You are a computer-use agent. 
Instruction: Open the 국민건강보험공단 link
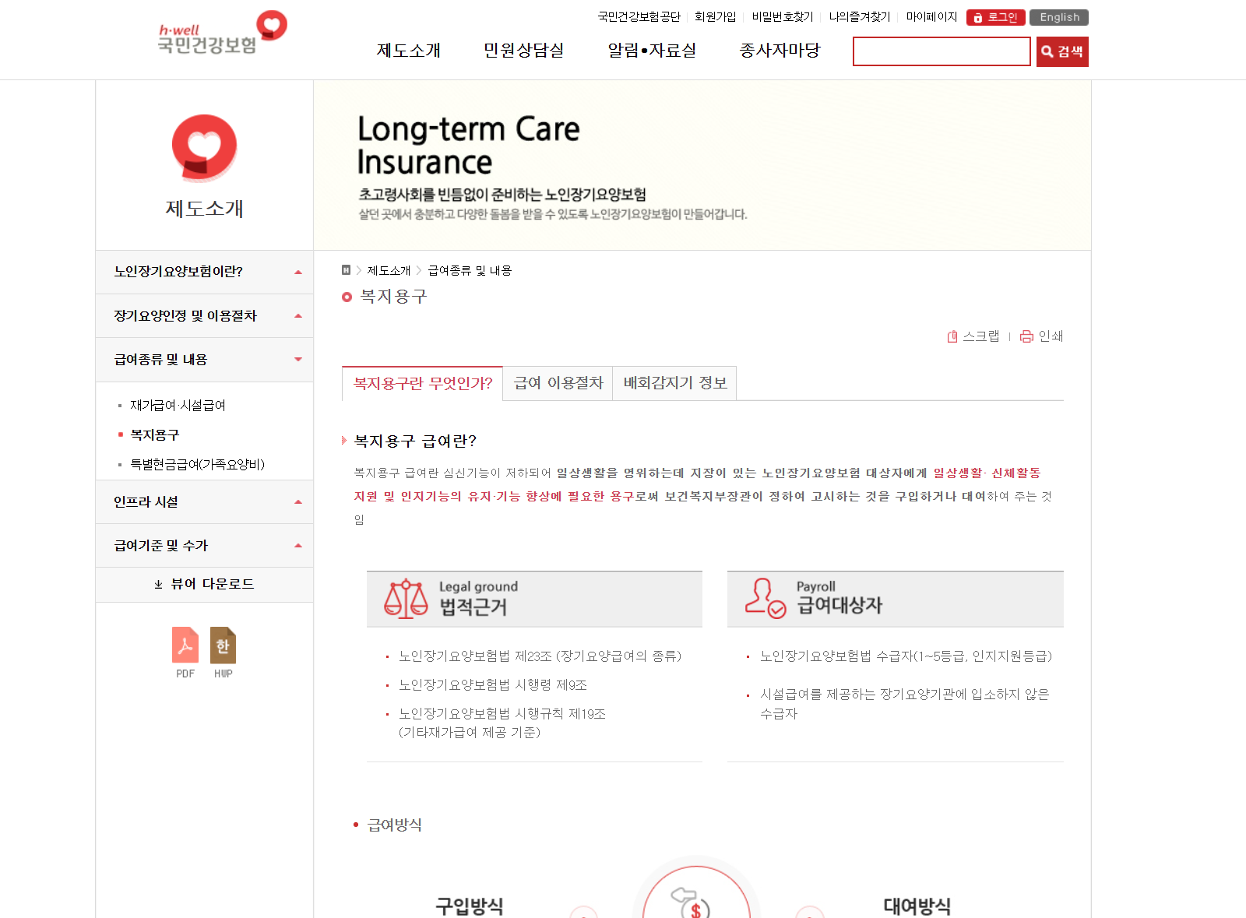click(x=639, y=17)
